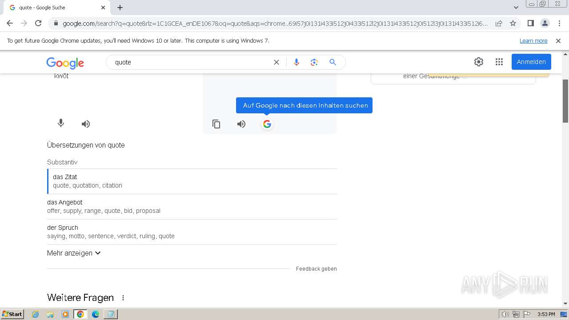
Task: Click the page vertical scrollbar thumb
Action: [x=565, y=101]
